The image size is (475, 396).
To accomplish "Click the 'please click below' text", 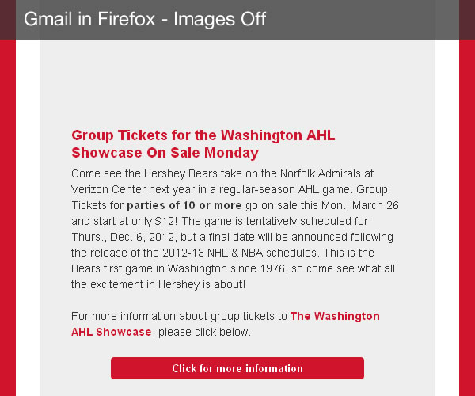I will coord(203,332).
